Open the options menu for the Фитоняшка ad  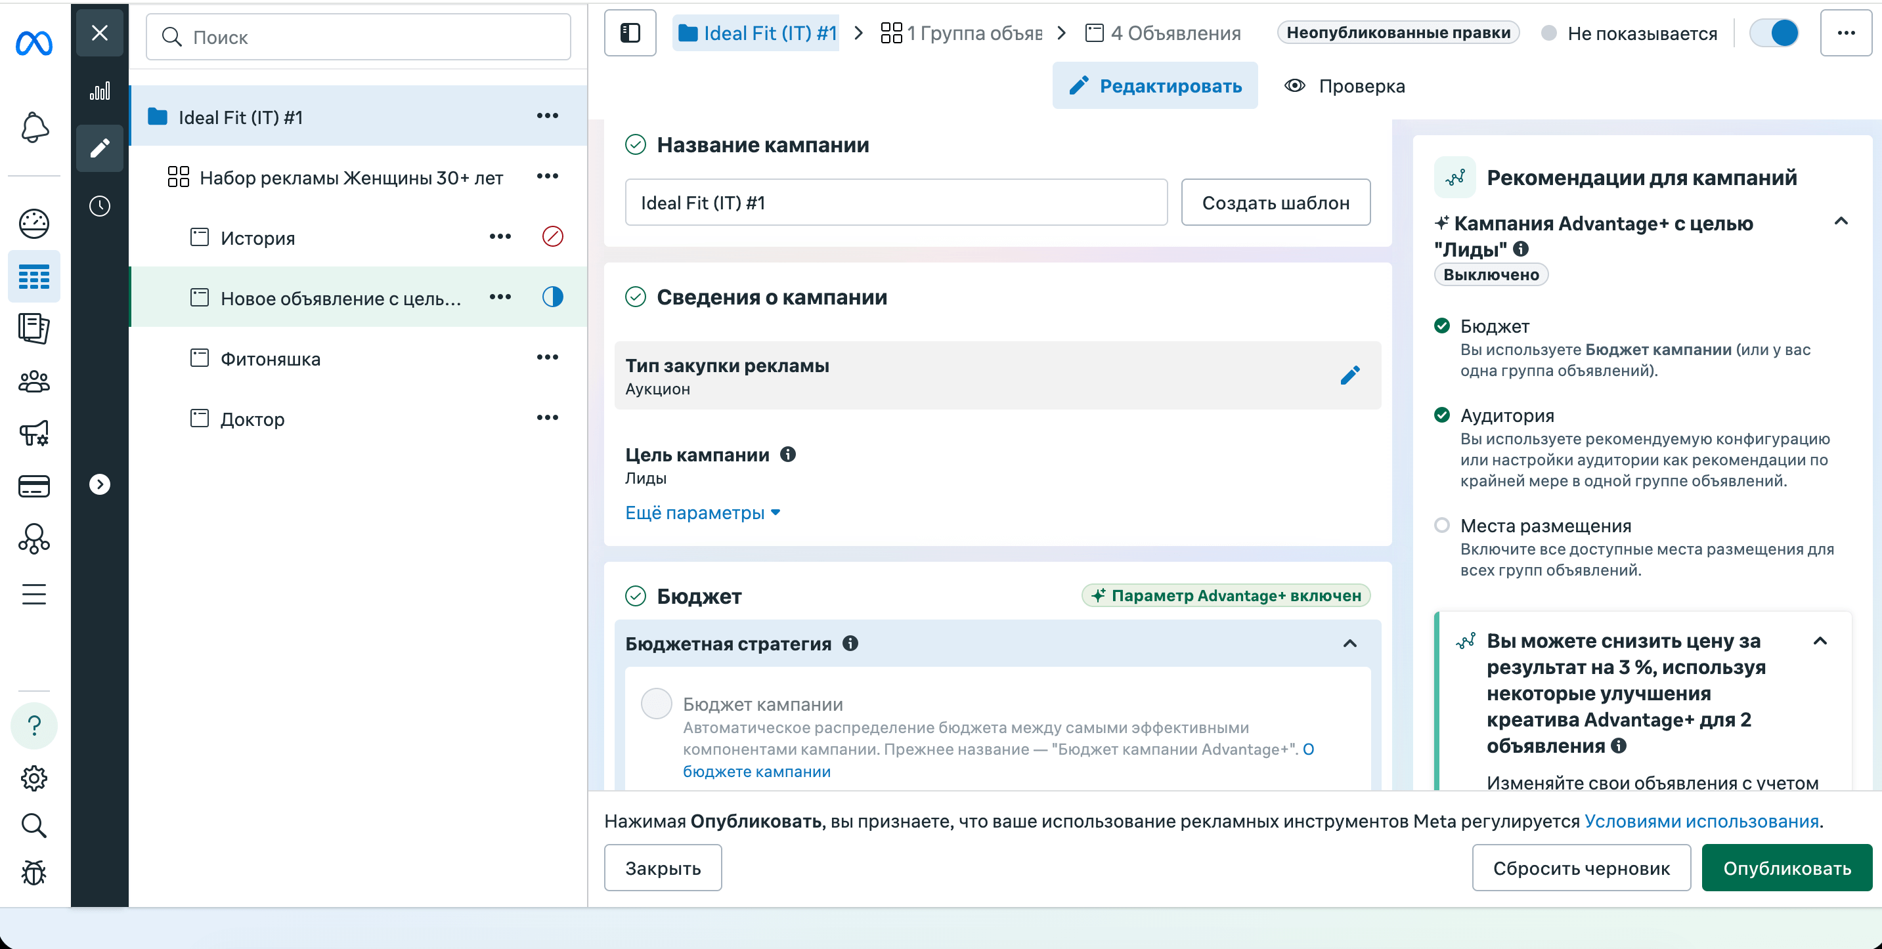(547, 358)
